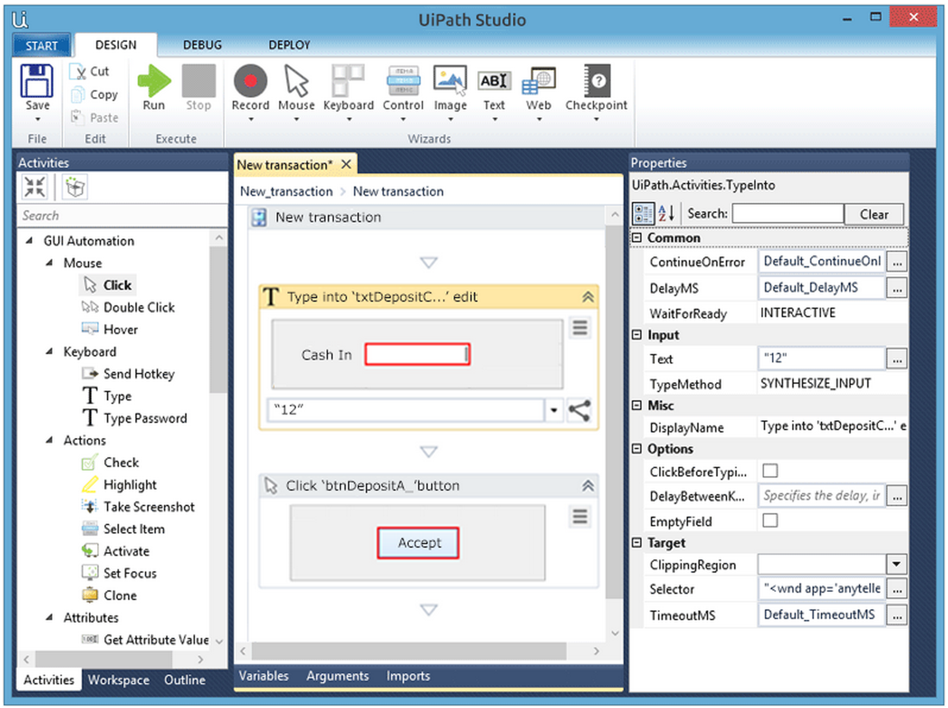
Task: Collapse the Mouse activities group
Action: coord(50,263)
